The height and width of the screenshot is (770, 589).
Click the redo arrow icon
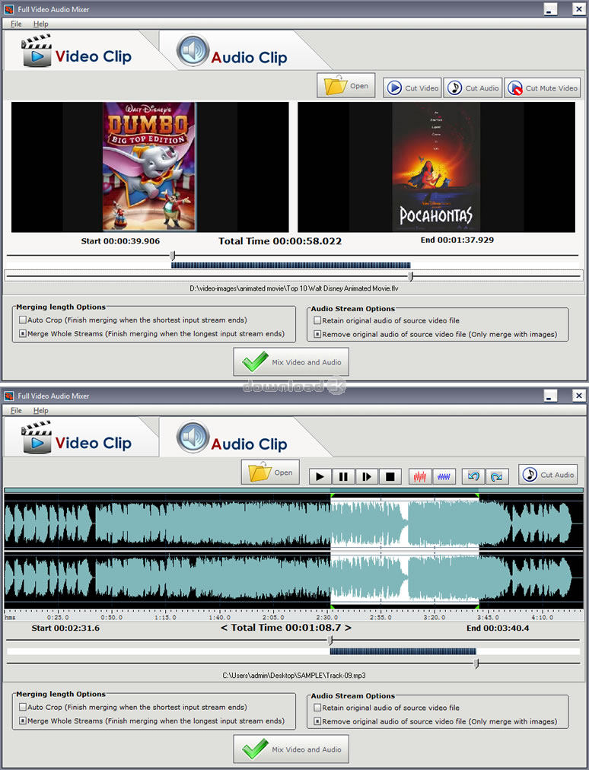(496, 476)
